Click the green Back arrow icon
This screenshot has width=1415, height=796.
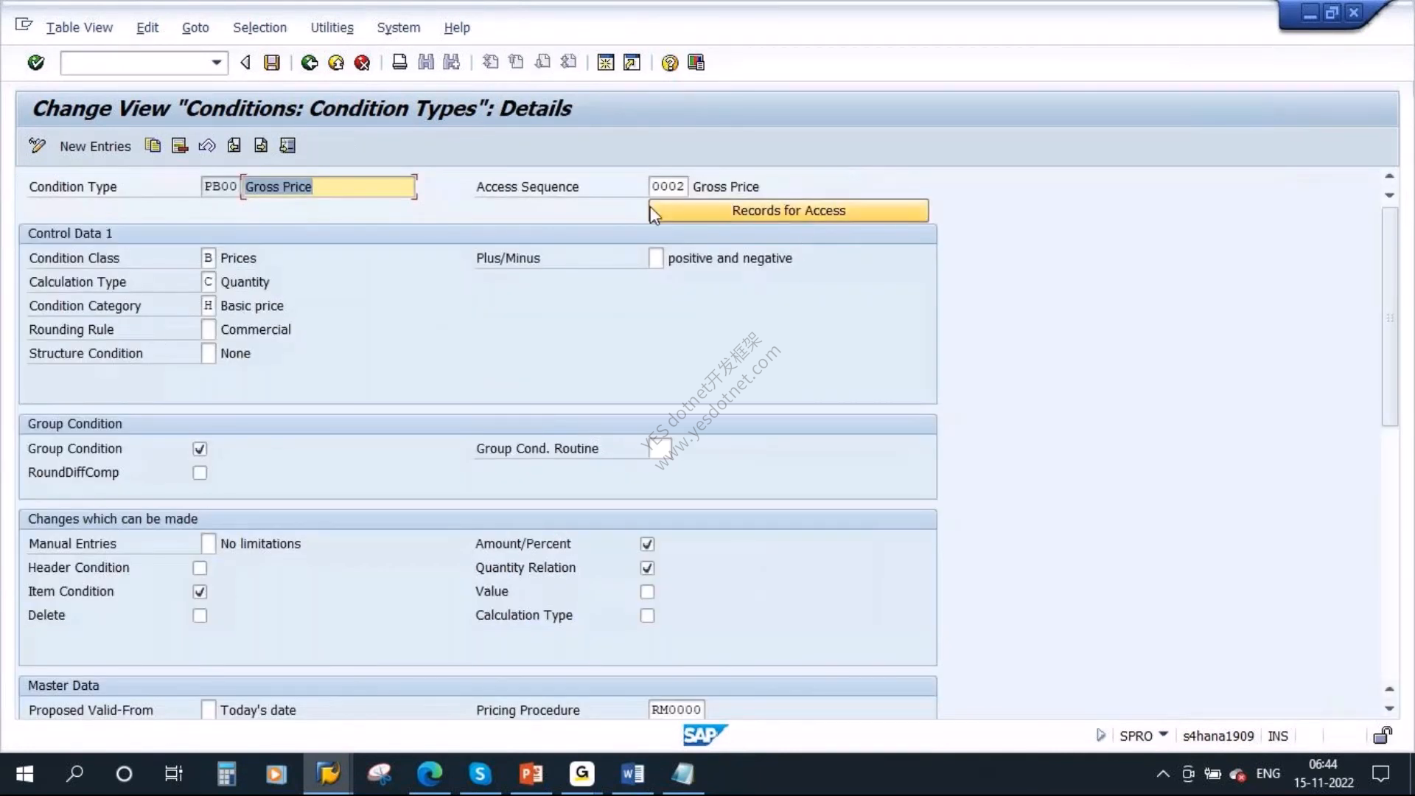[x=310, y=63]
